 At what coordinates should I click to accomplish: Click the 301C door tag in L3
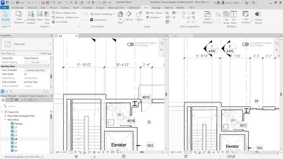[x=243, y=125]
